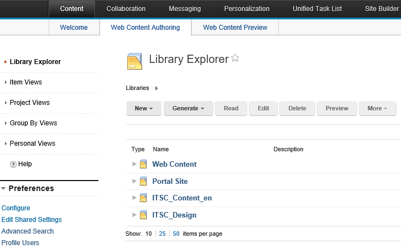Expand the Web Content library row
401x249 pixels.
tap(134, 164)
